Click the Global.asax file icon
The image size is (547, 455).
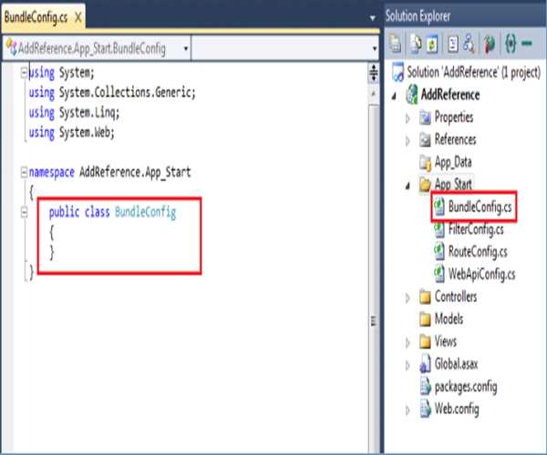click(425, 364)
